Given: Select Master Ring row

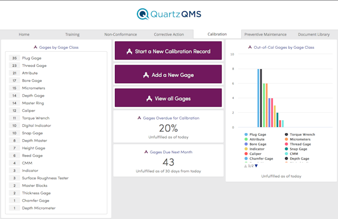Looking at the screenshot, I should click(x=56, y=103).
